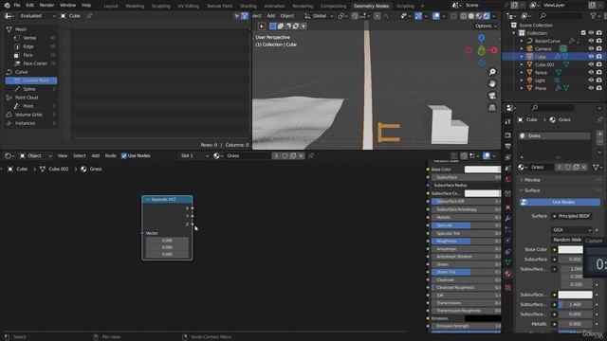
Task: Toggle selected-only filter in spreadsheet
Action: pos(236,16)
